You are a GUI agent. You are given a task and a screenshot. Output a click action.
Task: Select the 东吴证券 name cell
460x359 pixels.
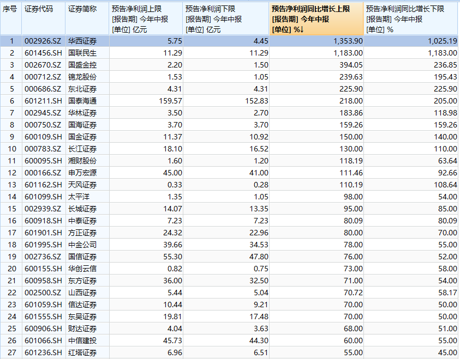coord(87,317)
